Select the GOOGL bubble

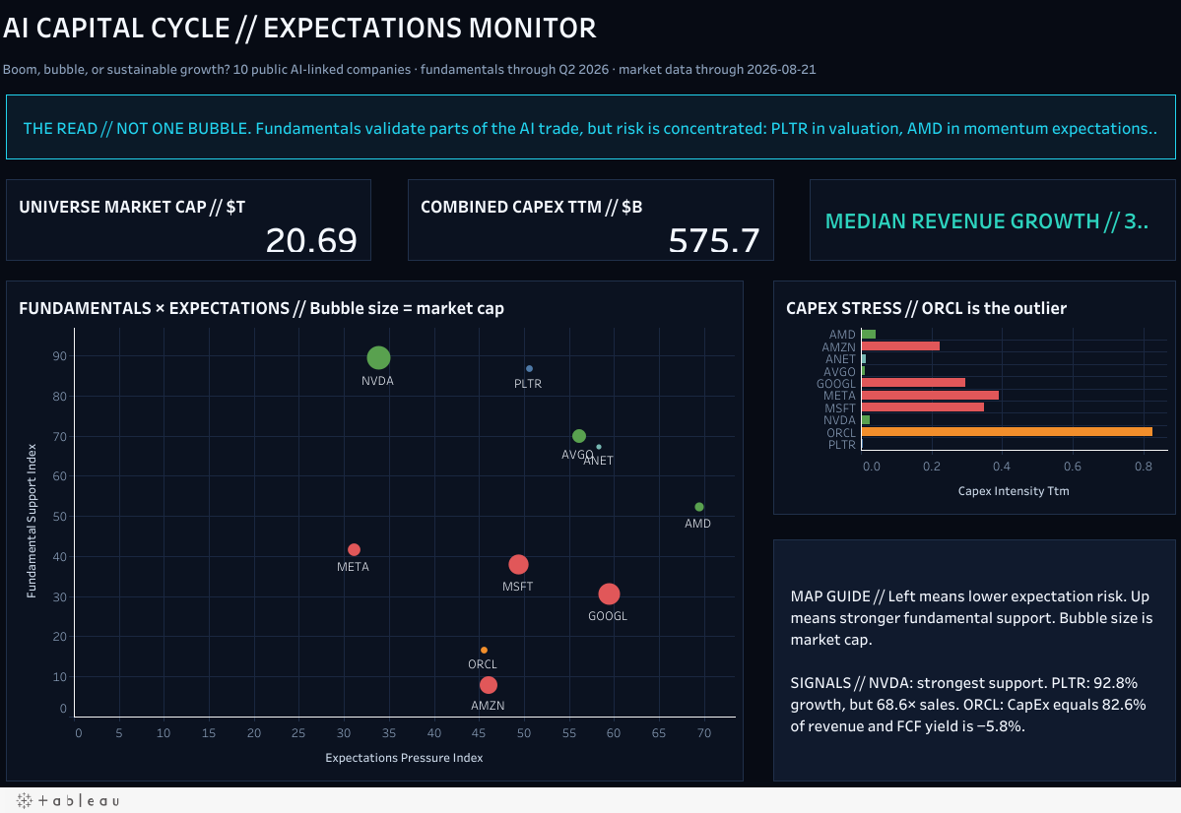tap(609, 594)
